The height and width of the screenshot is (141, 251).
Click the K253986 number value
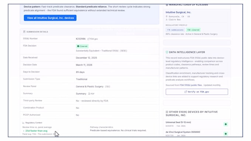coord(81,39)
